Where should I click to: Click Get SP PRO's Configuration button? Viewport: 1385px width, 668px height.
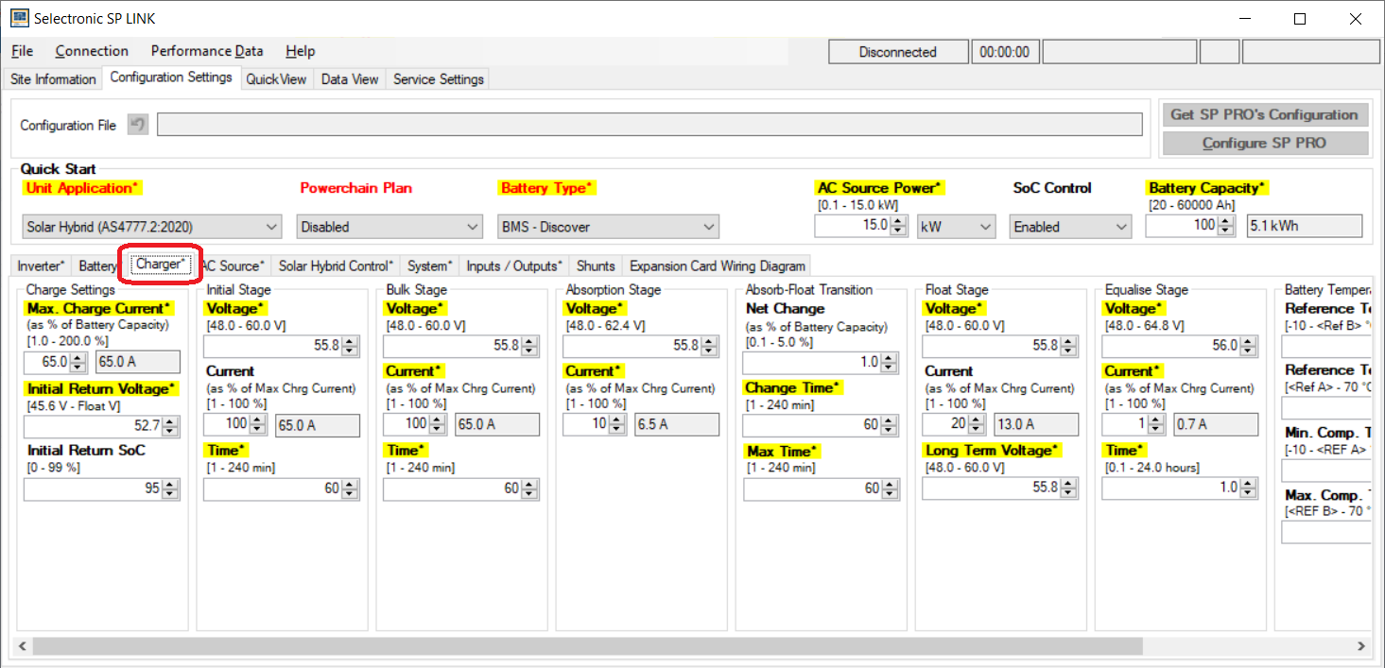pos(1264,114)
